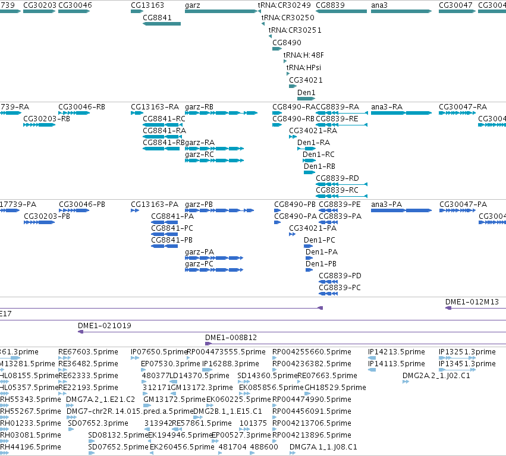
Task: Select the CG8841-PC protein label
Action: click(x=172, y=228)
